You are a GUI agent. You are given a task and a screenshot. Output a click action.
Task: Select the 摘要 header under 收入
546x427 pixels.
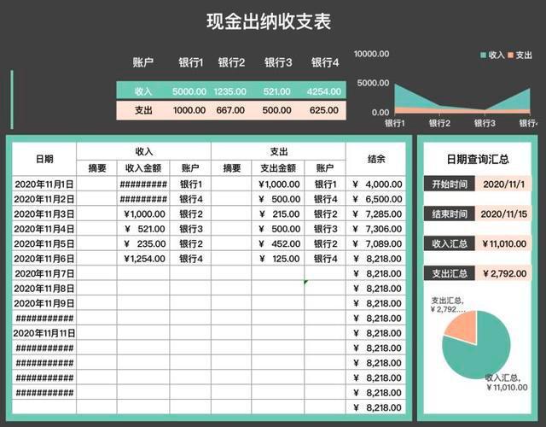(x=96, y=168)
